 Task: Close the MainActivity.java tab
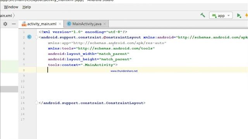(x=105, y=24)
